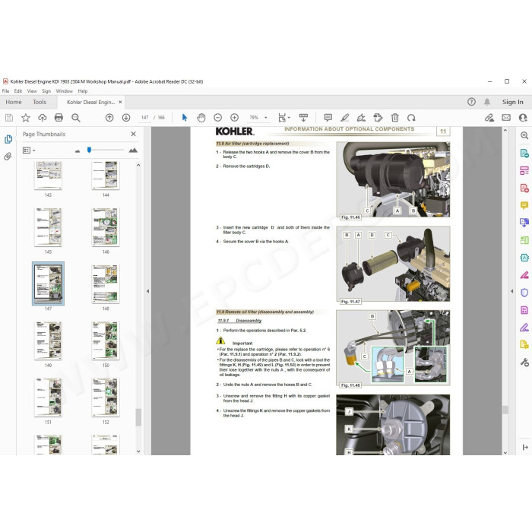Collapse the right tools pane arrow
Viewport: 532px width, 532px height.
coord(511,291)
